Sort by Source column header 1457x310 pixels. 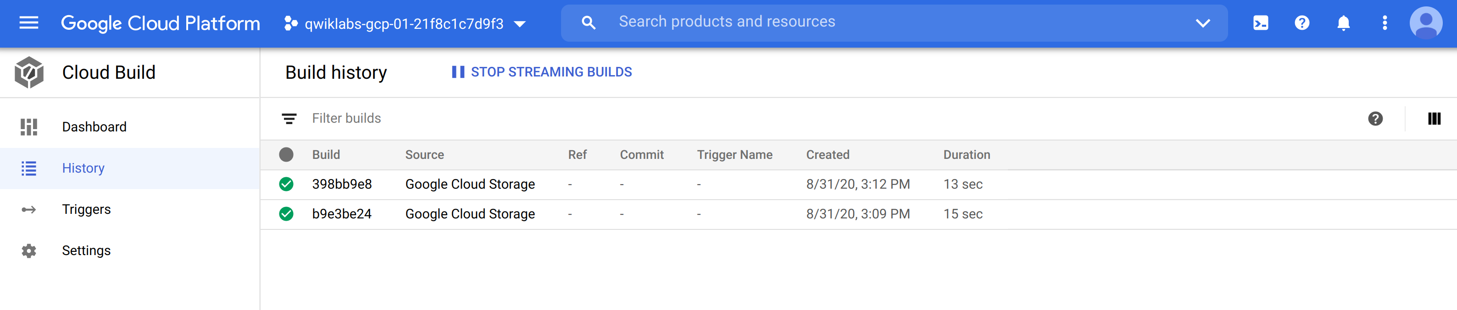click(x=424, y=155)
